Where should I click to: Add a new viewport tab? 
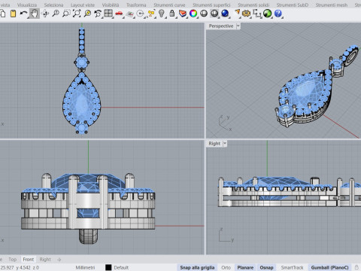point(59,260)
